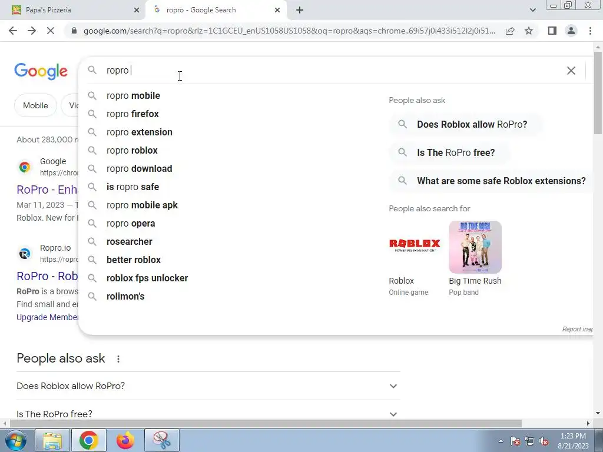Close the ropro Google Search tab
Screen dimensions: 603x452
[x=277, y=10]
